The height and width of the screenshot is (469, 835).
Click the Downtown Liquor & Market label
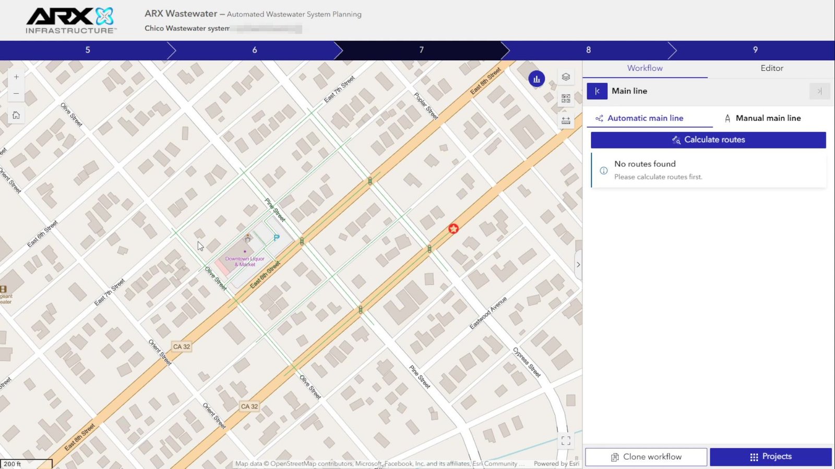(245, 262)
